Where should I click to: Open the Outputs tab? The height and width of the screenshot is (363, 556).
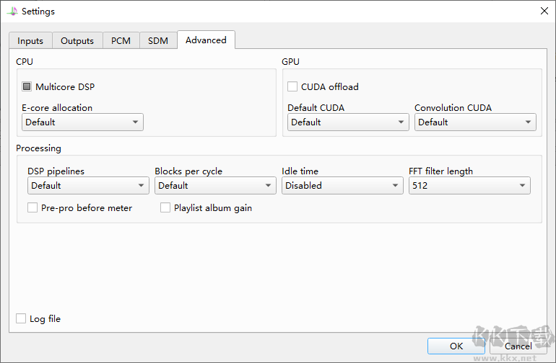click(77, 41)
